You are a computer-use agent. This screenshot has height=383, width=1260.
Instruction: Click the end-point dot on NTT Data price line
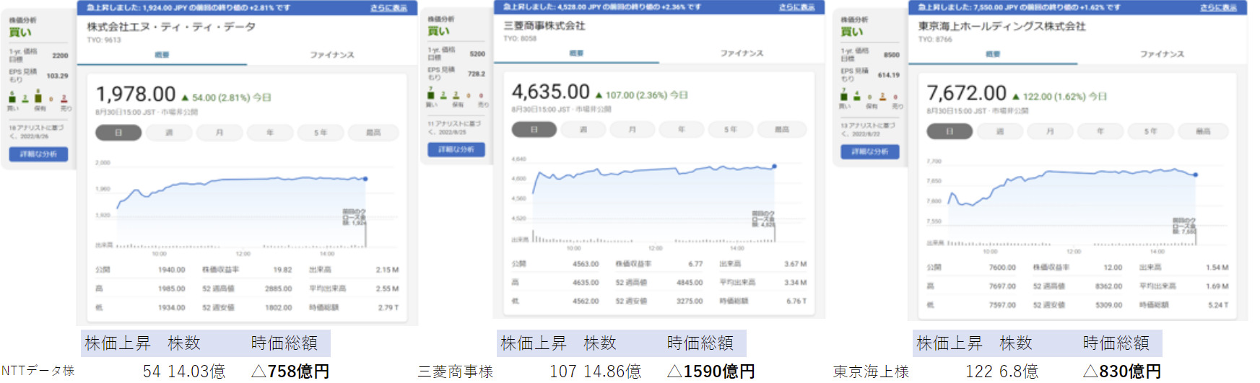tap(365, 179)
